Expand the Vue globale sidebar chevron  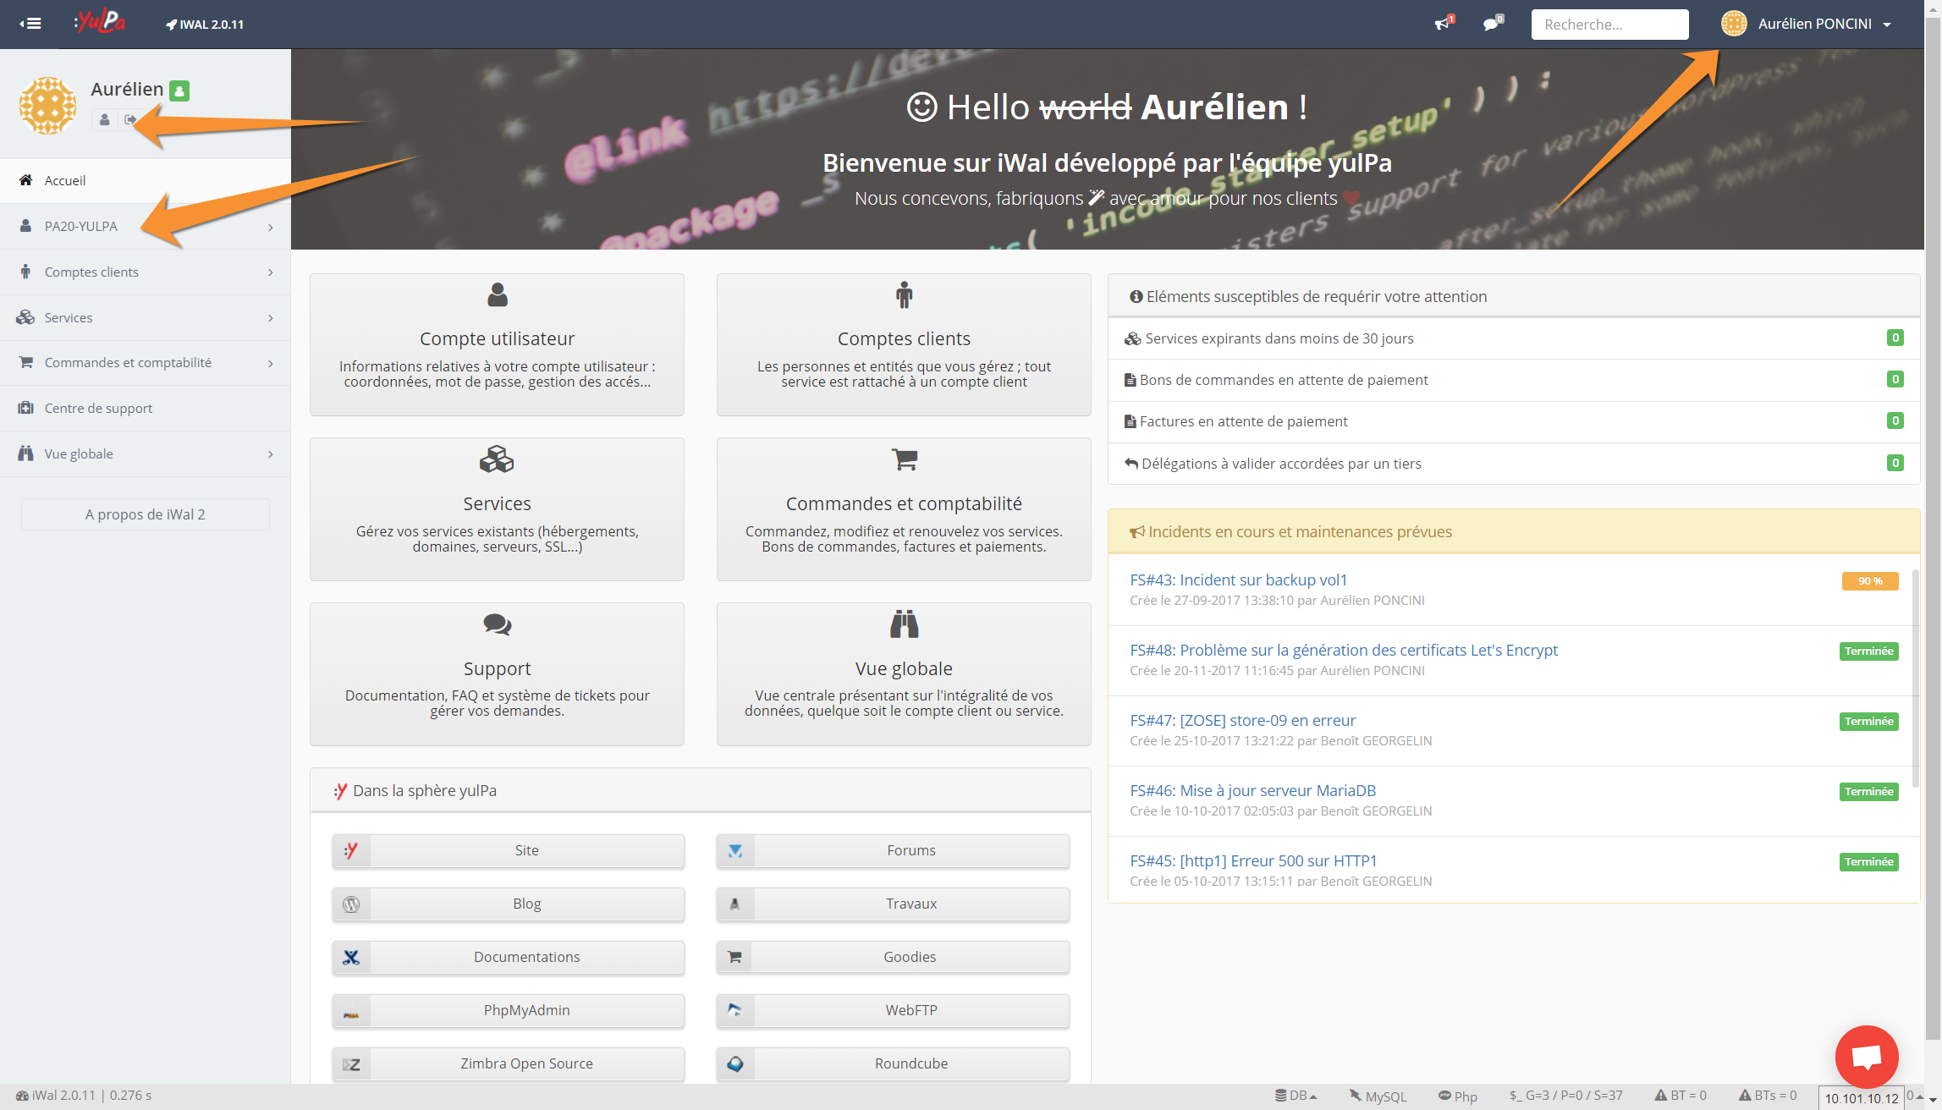[x=271, y=454]
